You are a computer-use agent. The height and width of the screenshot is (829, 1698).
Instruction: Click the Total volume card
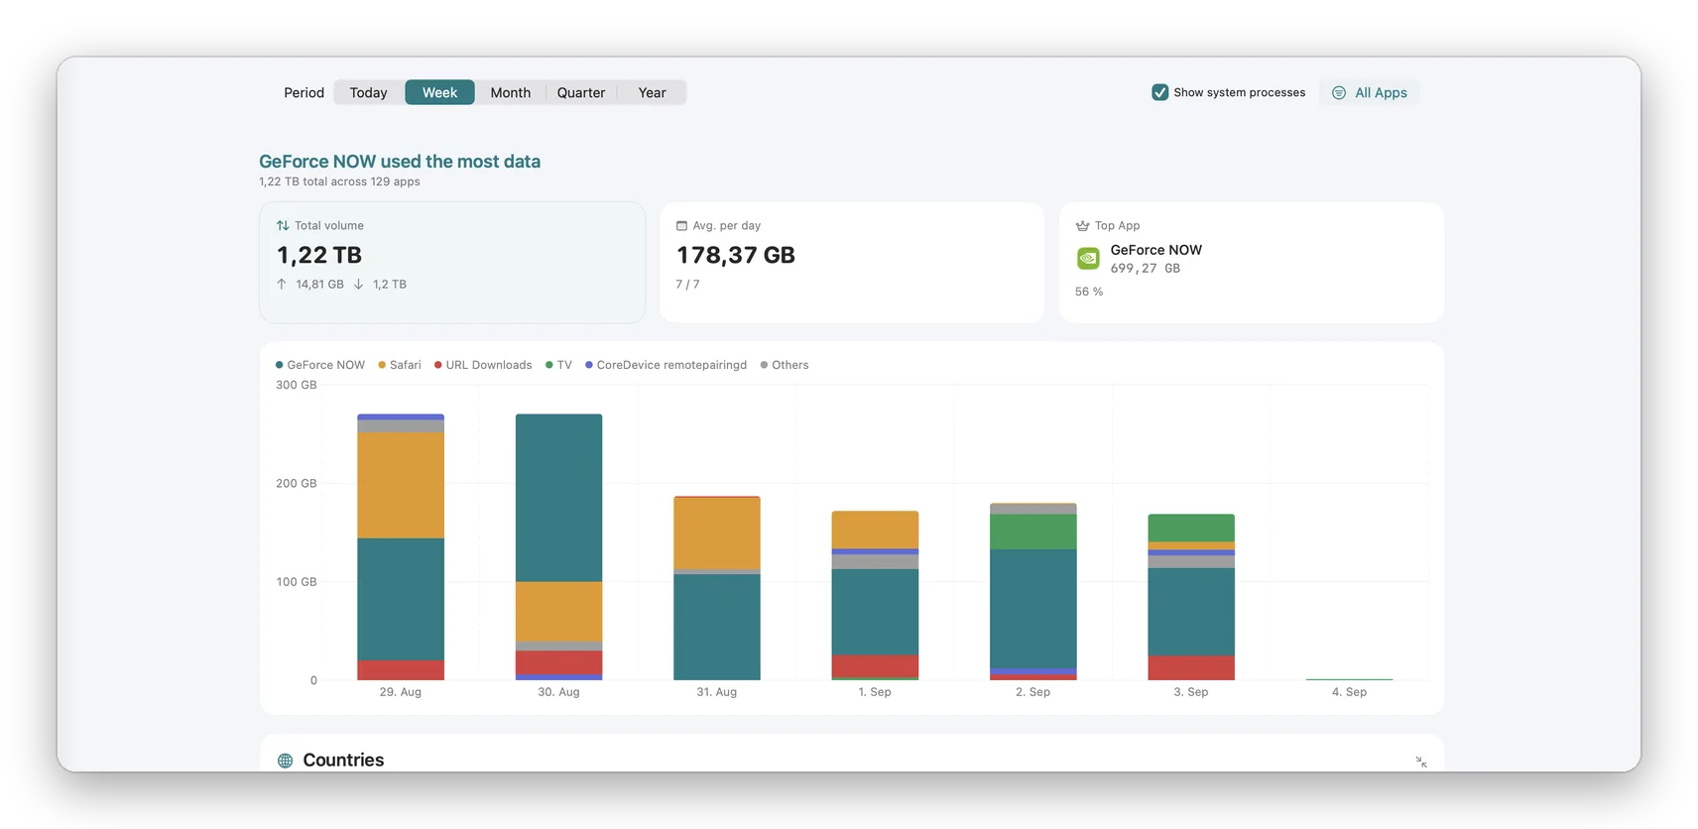(452, 263)
